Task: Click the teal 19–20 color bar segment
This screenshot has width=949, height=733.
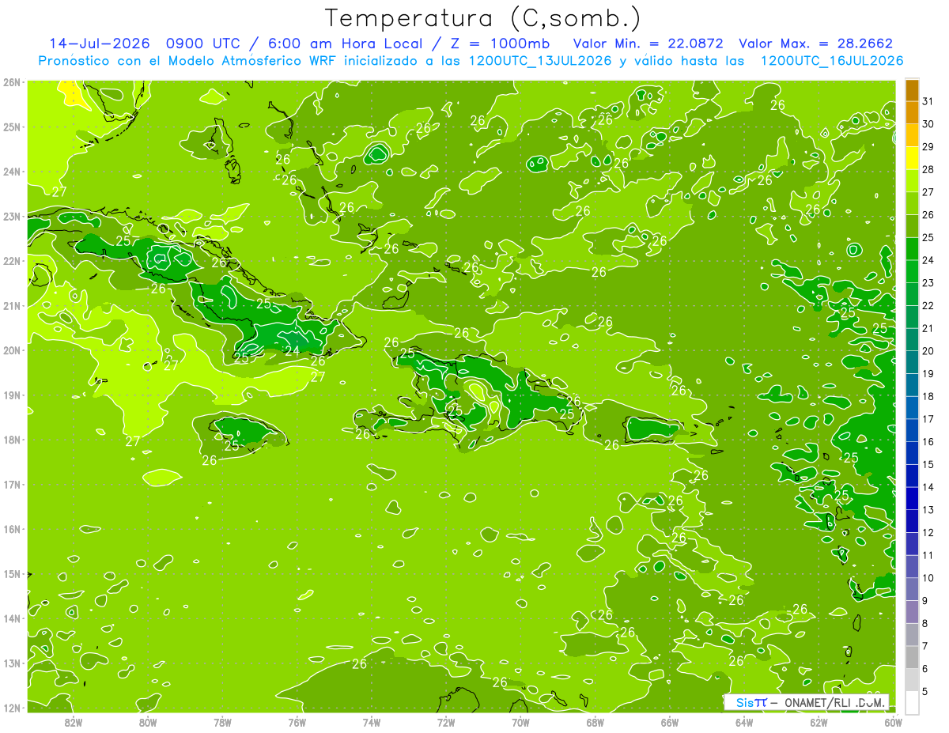Action: [912, 362]
